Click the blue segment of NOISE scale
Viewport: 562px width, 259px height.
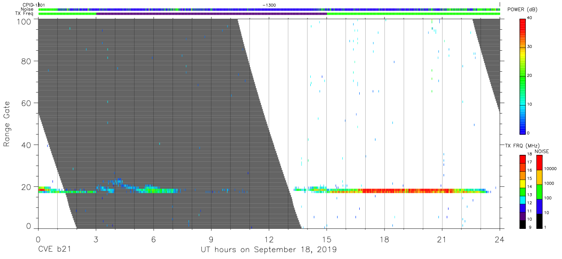[x=539, y=206]
